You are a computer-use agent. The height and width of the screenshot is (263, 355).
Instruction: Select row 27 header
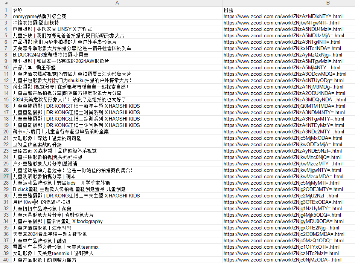(6, 176)
